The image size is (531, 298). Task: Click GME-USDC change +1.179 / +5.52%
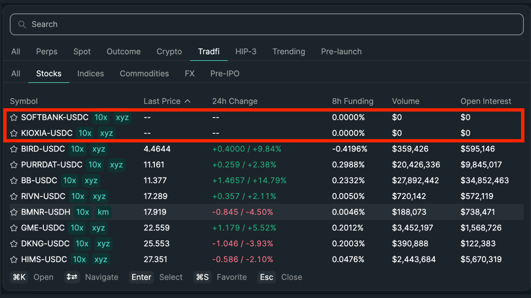[244, 228]
